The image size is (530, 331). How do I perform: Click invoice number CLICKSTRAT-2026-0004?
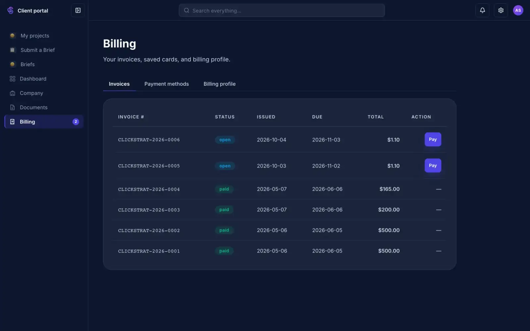pos(149,189)
